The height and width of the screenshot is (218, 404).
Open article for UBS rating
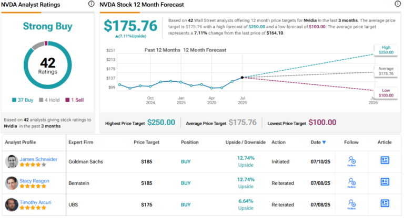point(385,204)
